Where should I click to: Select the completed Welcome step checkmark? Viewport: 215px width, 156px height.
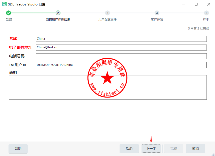(x=9, y=13)
